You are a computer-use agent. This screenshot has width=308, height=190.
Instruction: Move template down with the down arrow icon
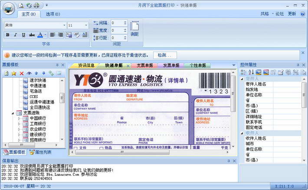(44, 73)
